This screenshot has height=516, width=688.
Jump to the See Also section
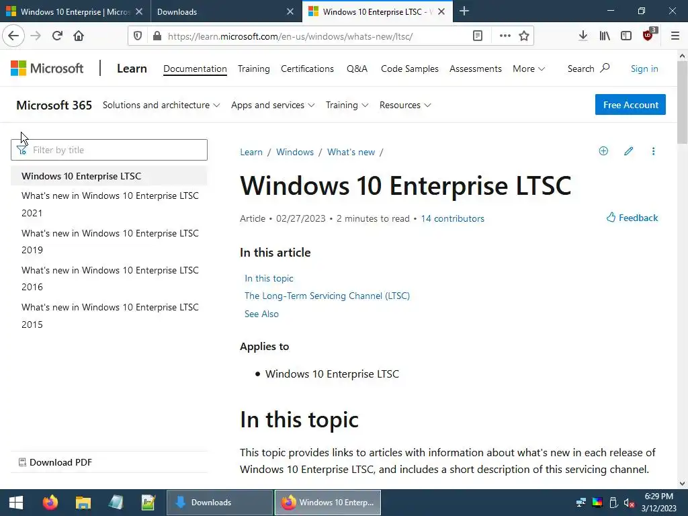click(261, 314)
